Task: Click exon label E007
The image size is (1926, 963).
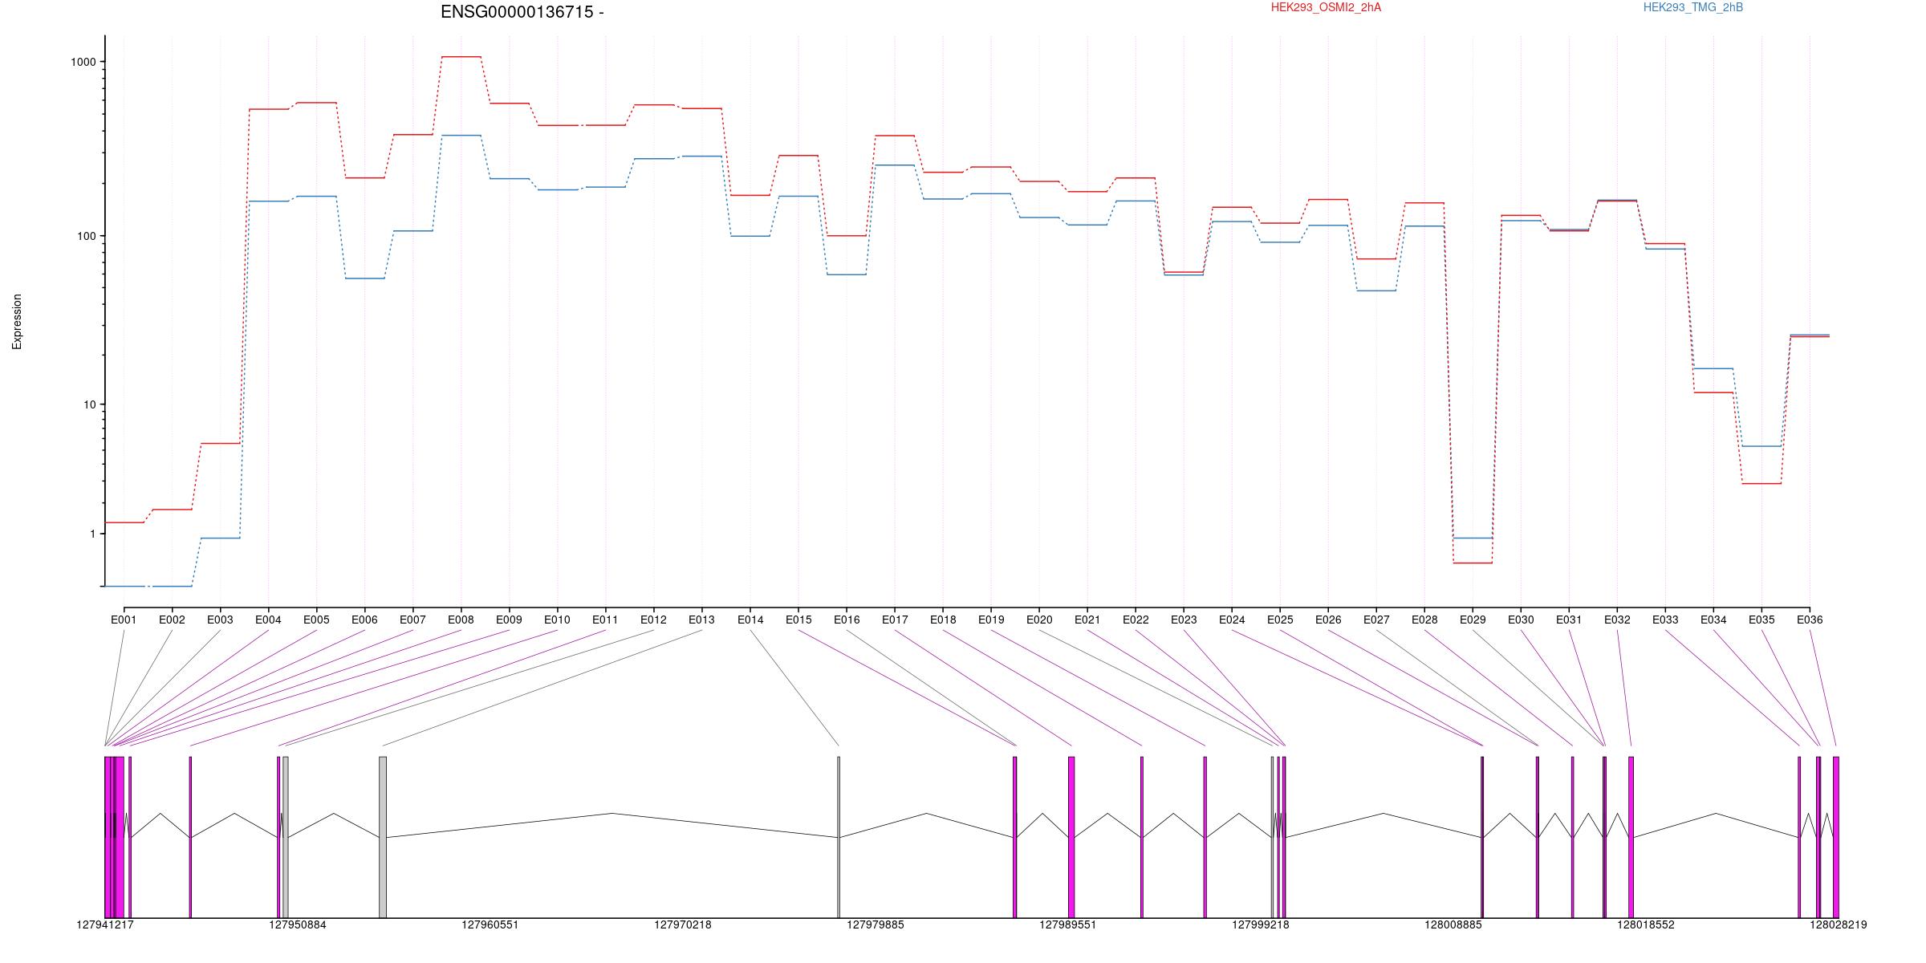Action: [412, 620]
